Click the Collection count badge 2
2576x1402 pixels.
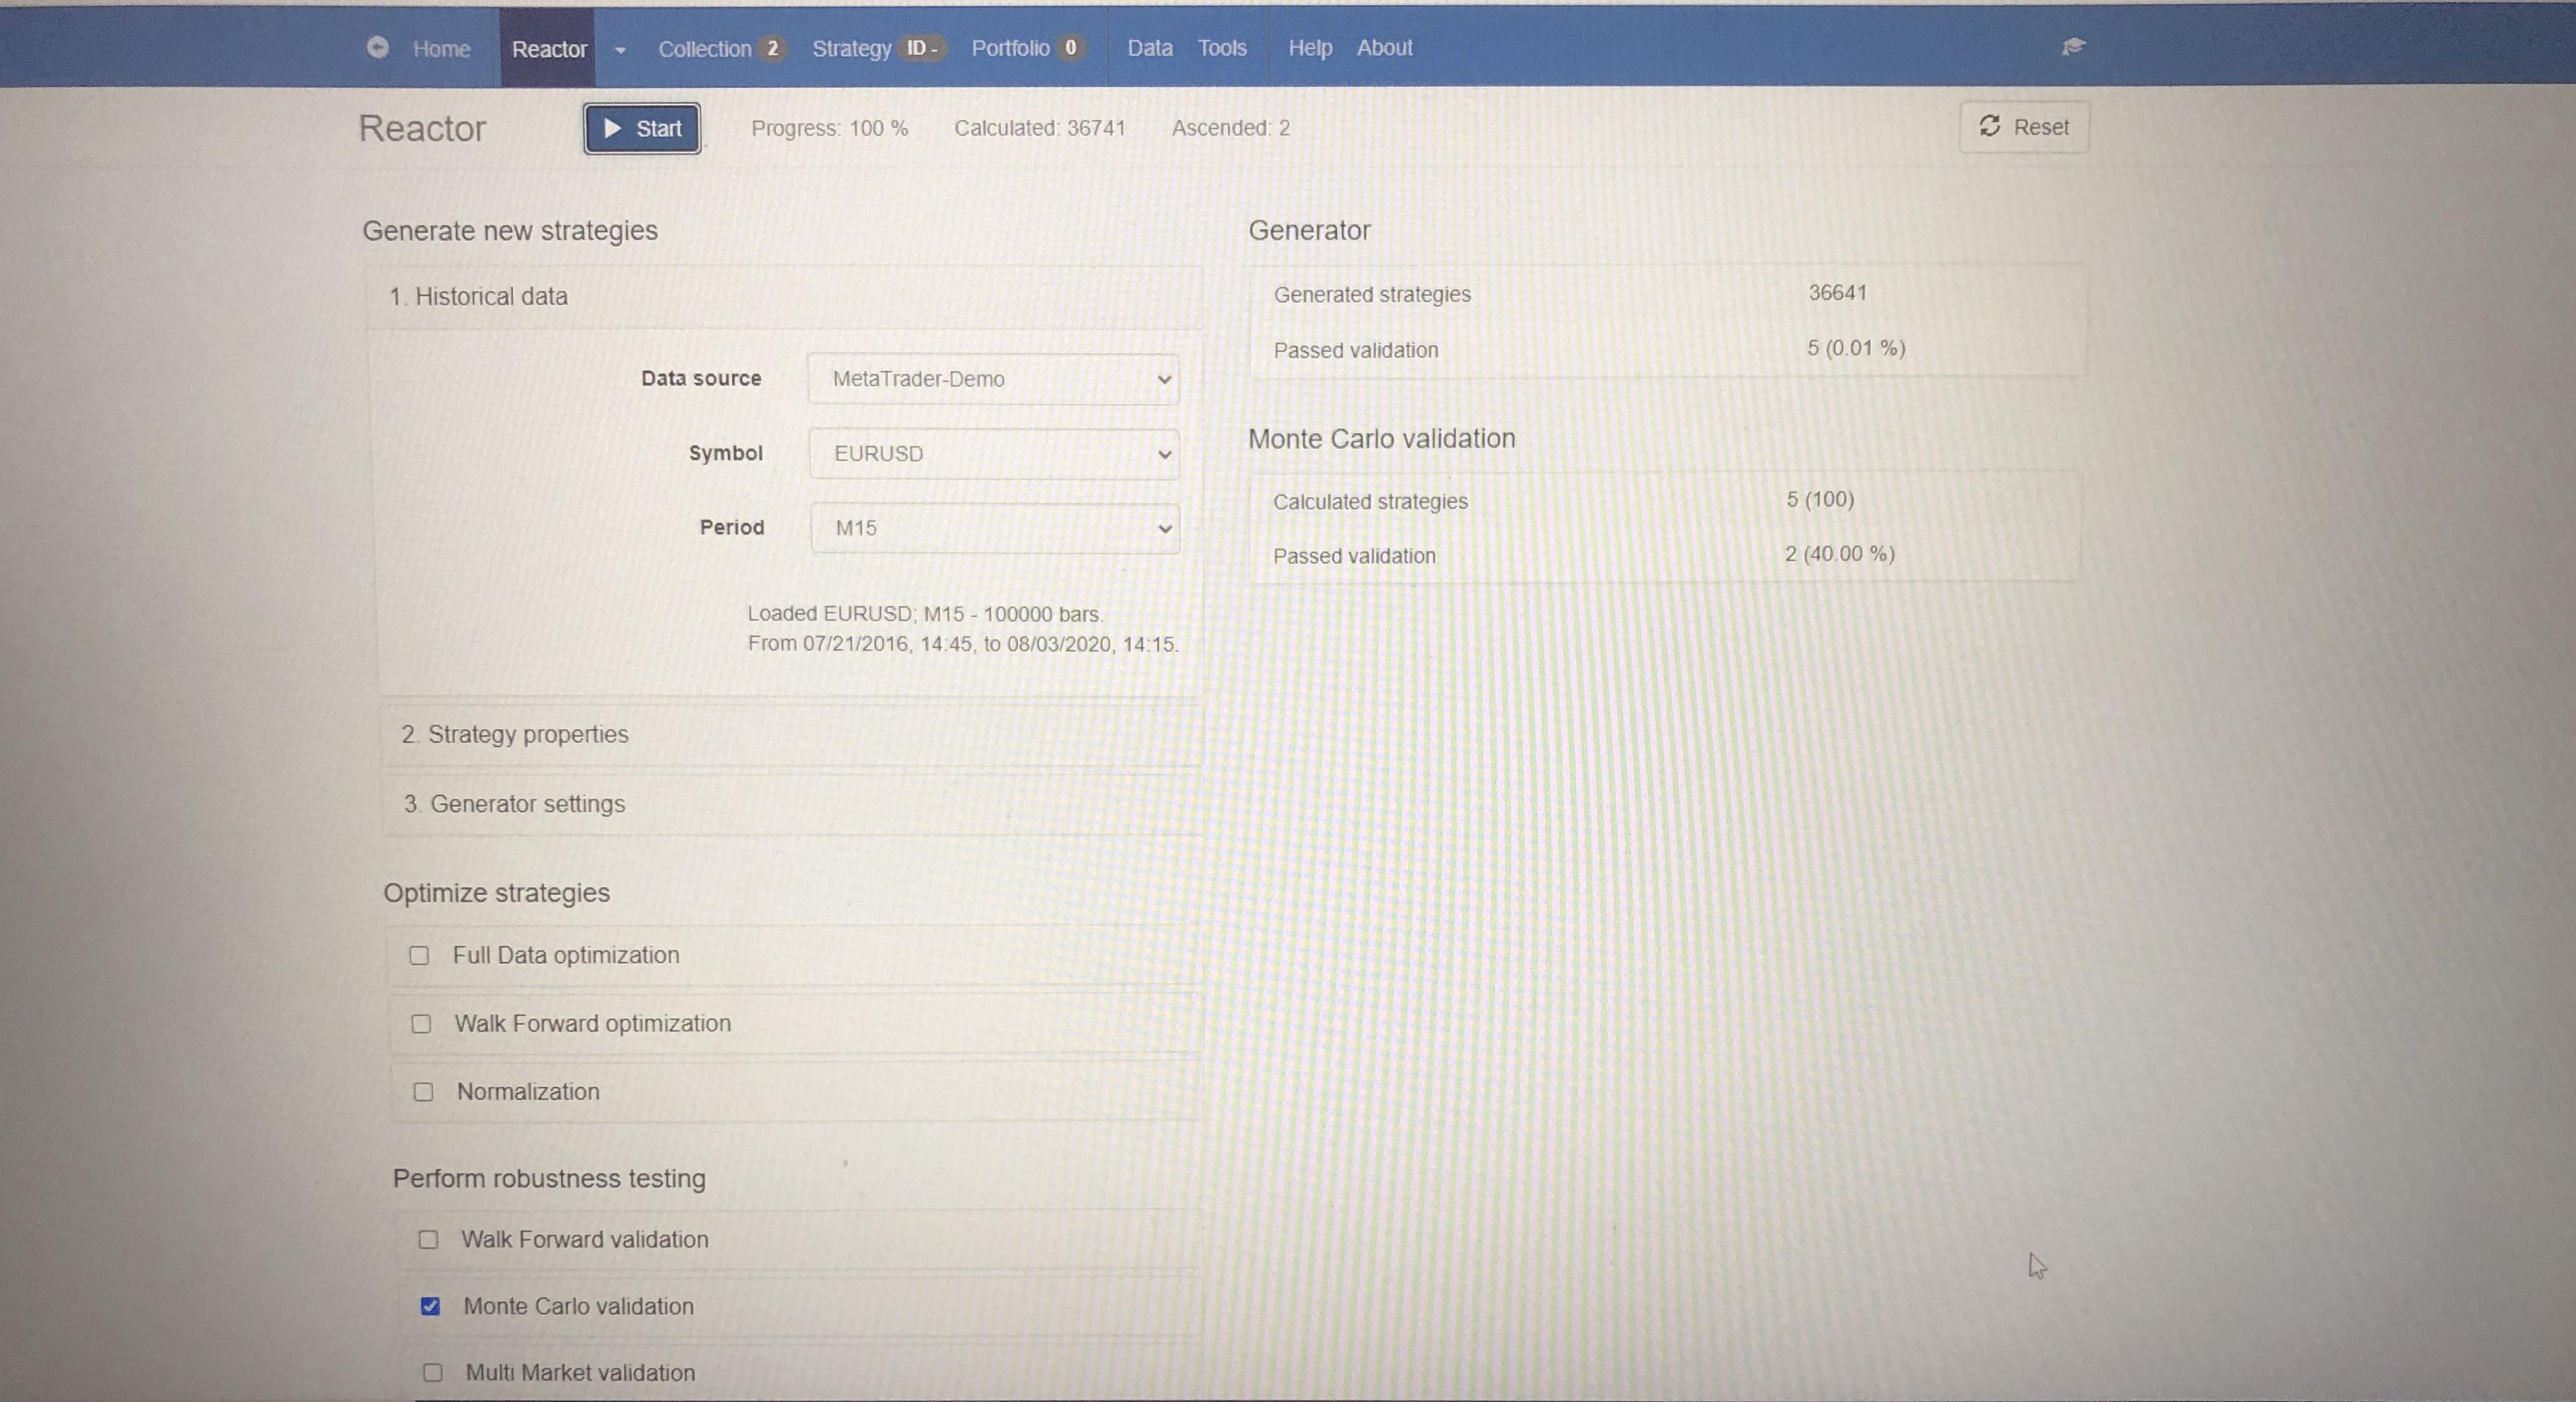(772, 48)
